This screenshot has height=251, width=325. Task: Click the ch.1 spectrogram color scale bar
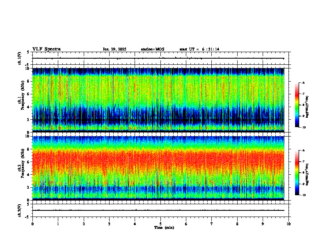[297, 105]
